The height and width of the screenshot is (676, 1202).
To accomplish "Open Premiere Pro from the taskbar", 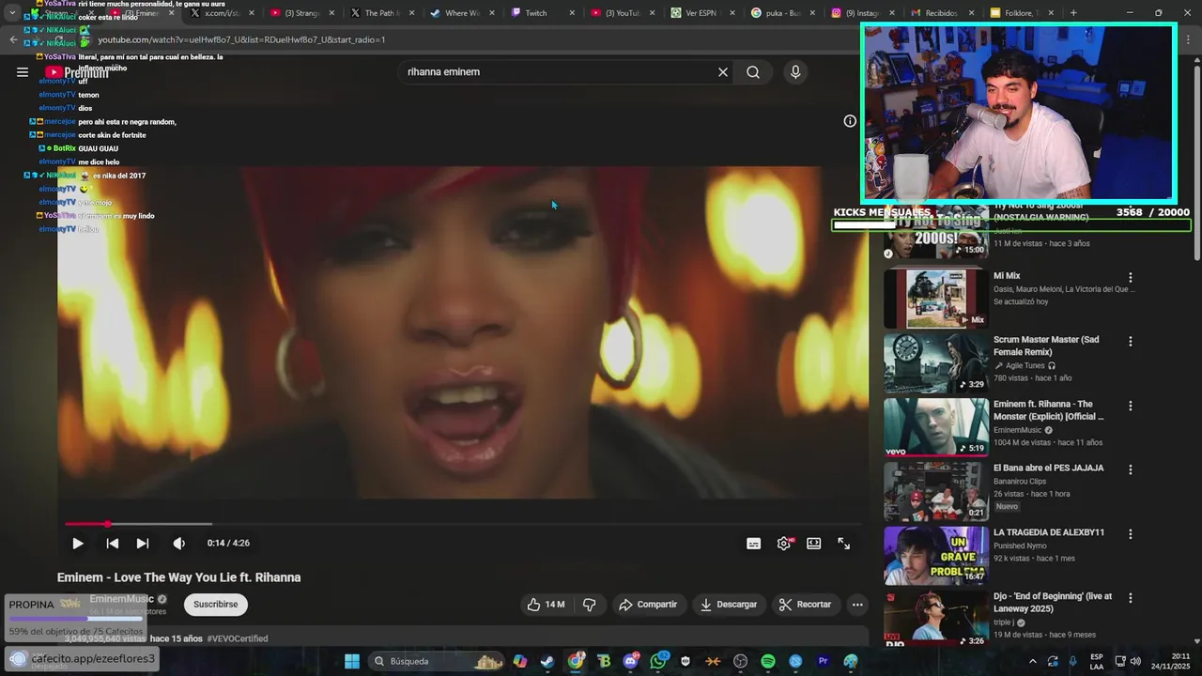I will pos(824,661).
